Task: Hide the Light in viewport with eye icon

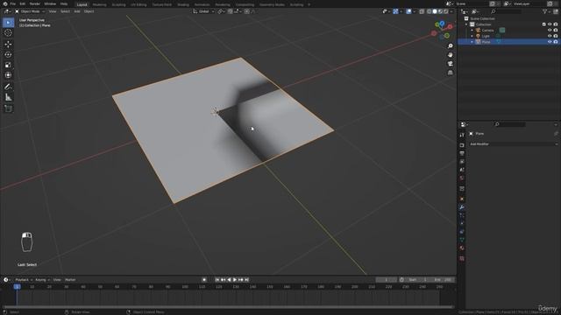Action: pos(550,36)
